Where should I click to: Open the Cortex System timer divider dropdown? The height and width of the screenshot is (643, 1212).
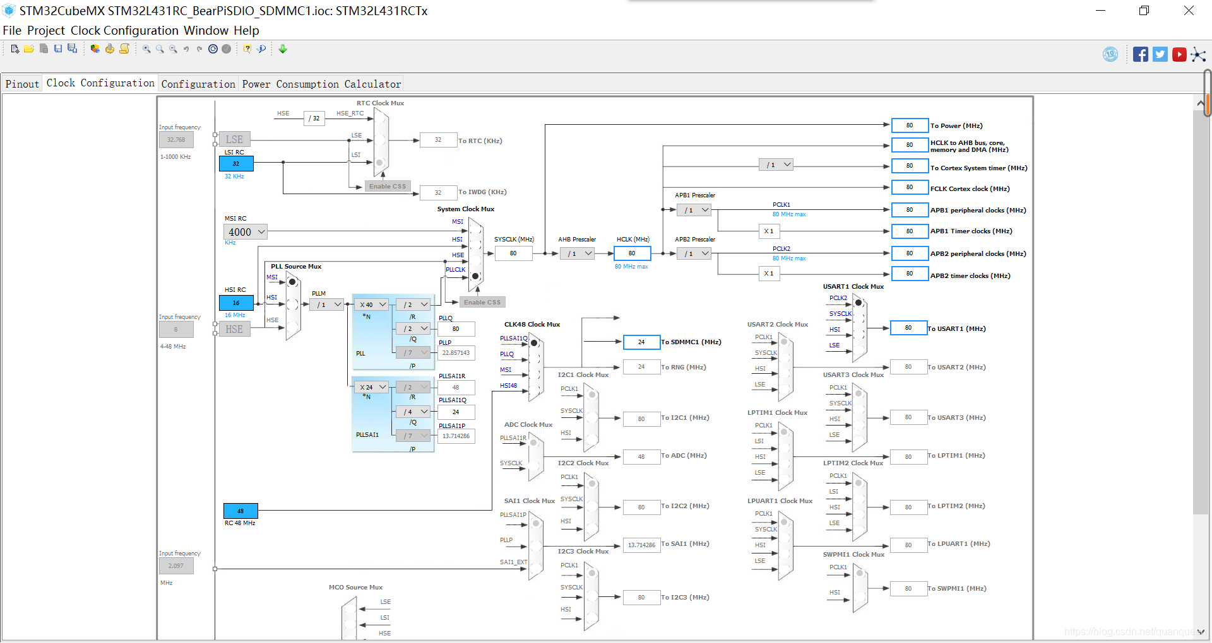(776, 165)
